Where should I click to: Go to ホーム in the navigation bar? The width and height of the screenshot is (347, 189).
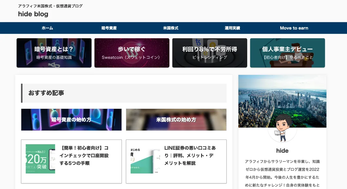[x=47, y=28]
